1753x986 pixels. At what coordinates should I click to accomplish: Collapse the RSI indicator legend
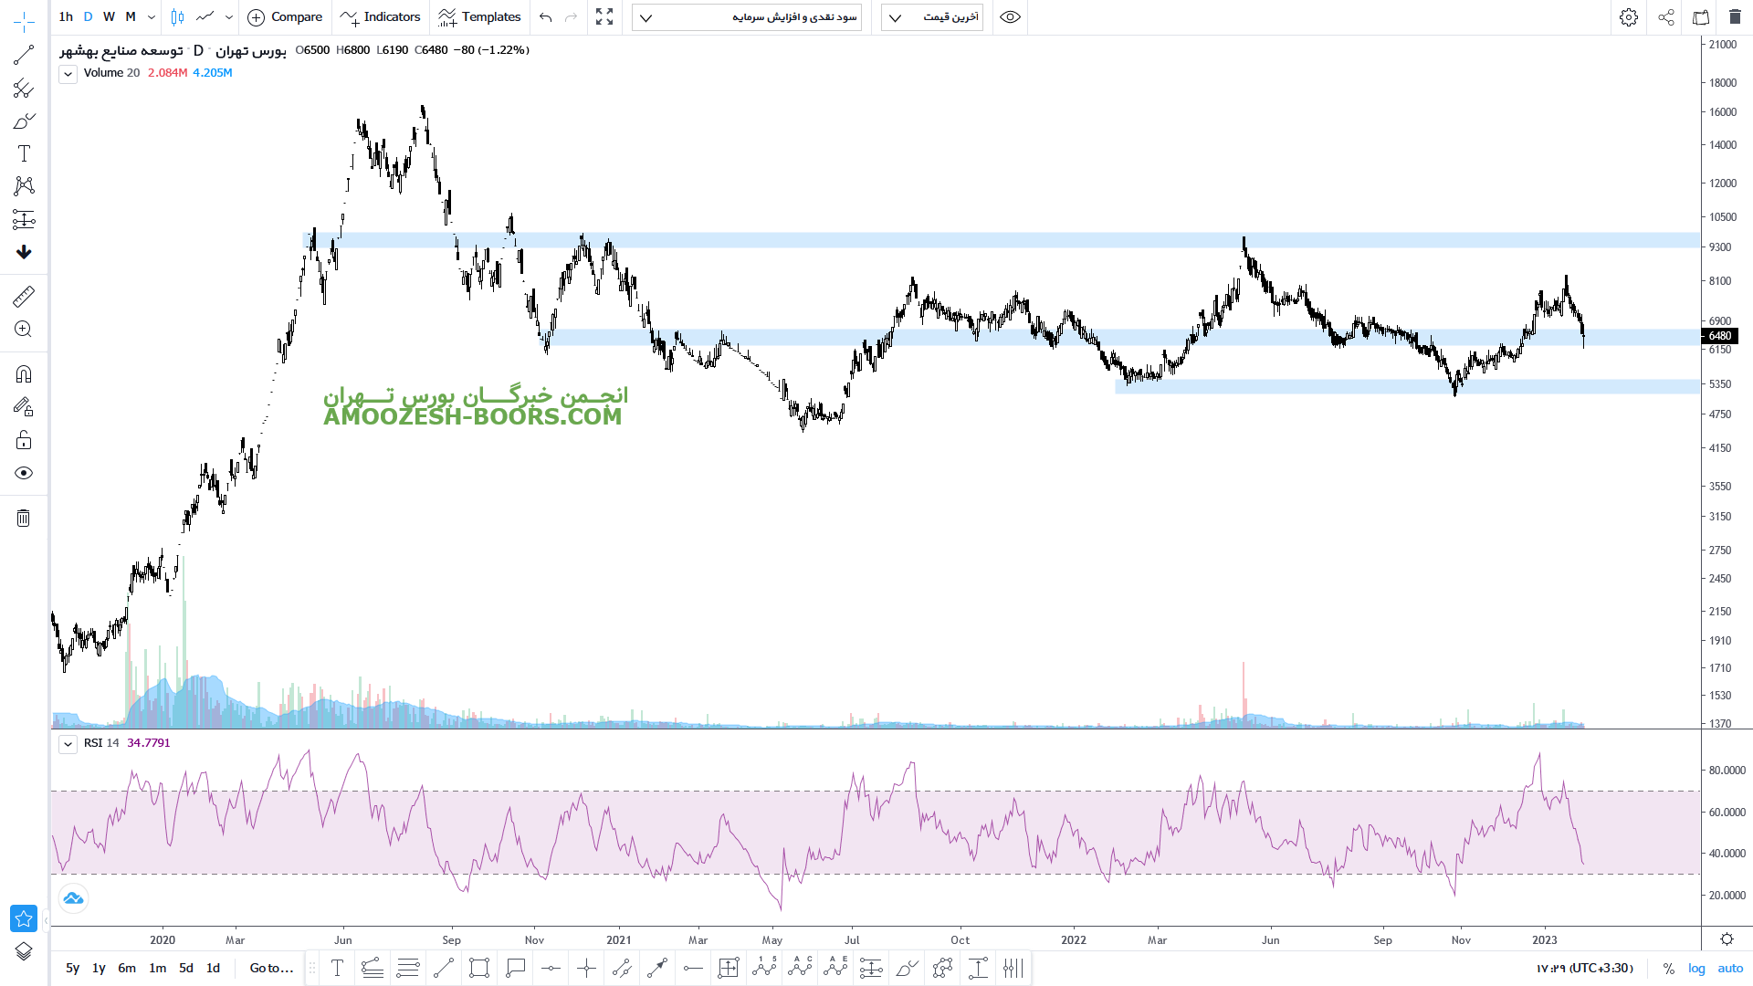pyautogui.click(x=68, y=744)
